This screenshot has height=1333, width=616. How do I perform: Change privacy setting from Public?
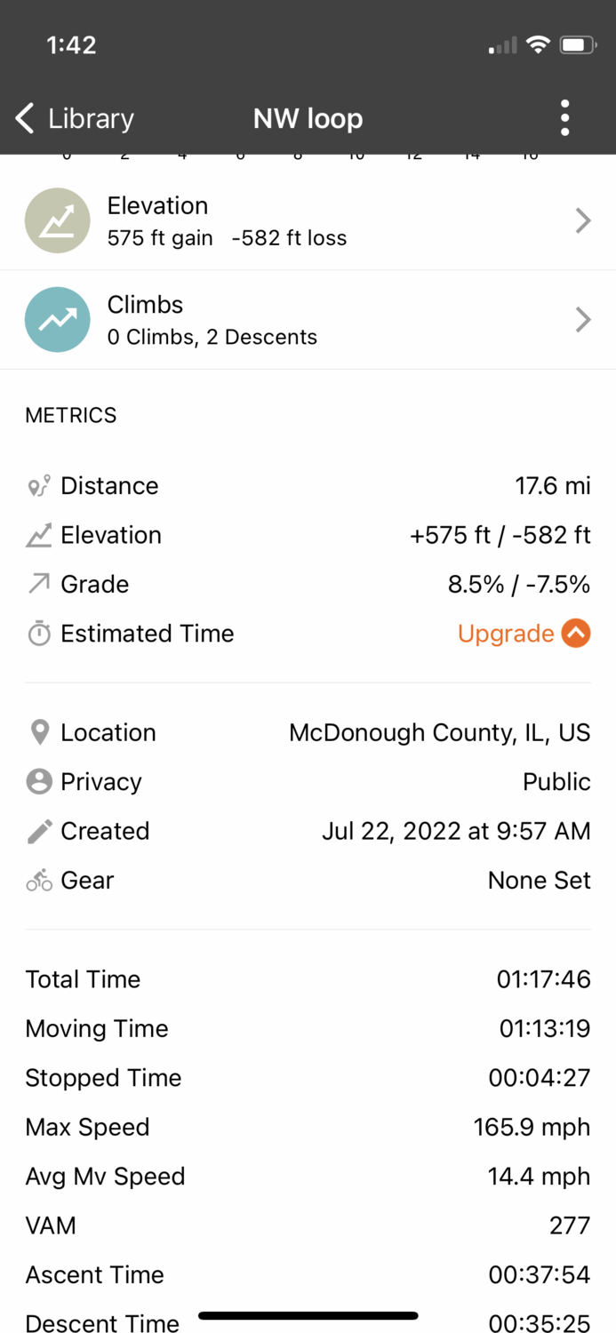(556, 782)
